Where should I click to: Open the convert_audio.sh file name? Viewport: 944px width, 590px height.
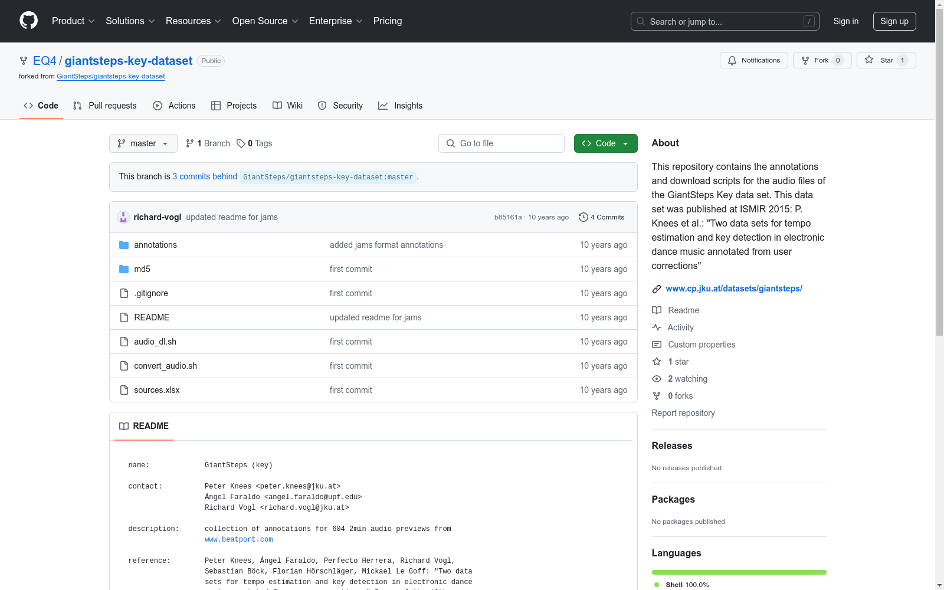(x=166, y=366)
